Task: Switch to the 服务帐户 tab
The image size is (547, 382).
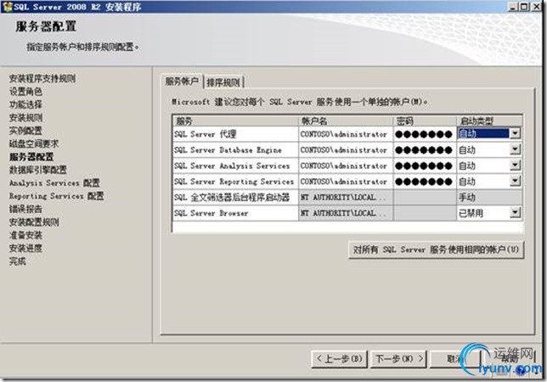Action: pyautogui.click(x=182, y=81)
